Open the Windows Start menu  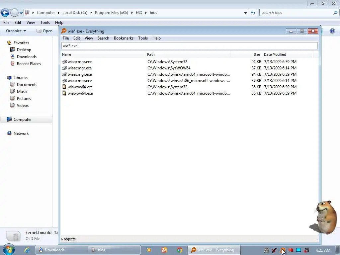9,250
